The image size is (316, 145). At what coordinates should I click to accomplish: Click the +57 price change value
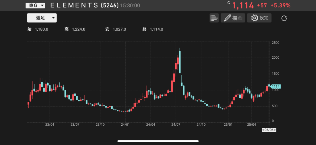pyautogui.click(x=262, y=6)
